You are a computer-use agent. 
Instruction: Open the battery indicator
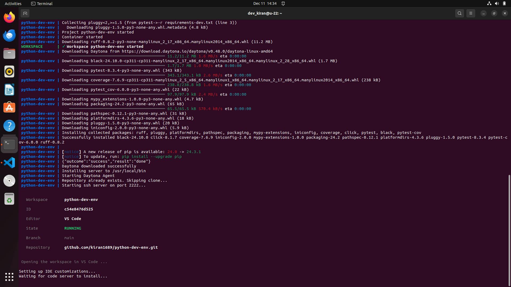click(x=504, y=3)
